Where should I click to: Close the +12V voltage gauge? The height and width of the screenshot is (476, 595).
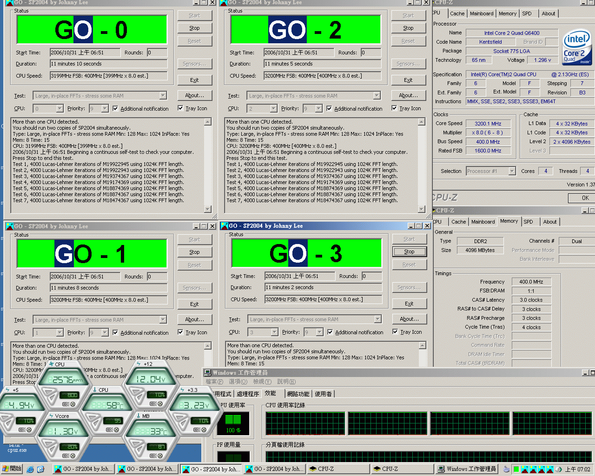tap(160, 403)
